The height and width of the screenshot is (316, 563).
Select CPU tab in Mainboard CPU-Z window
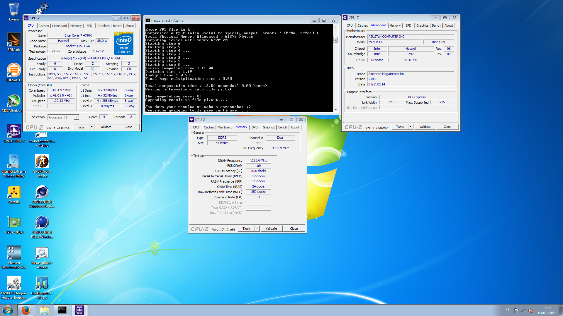(x=350, y=25)
